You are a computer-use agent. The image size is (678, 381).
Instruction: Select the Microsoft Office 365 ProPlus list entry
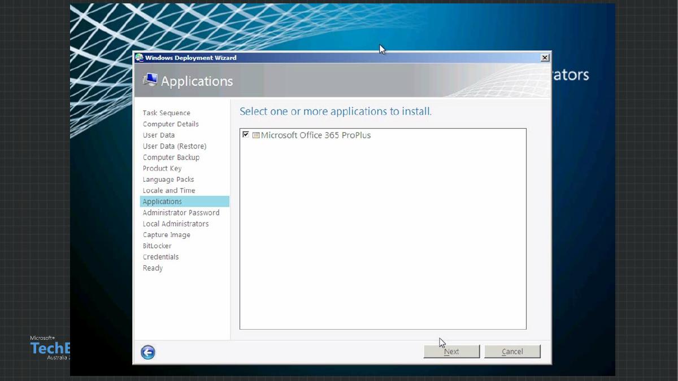point(316,135)
